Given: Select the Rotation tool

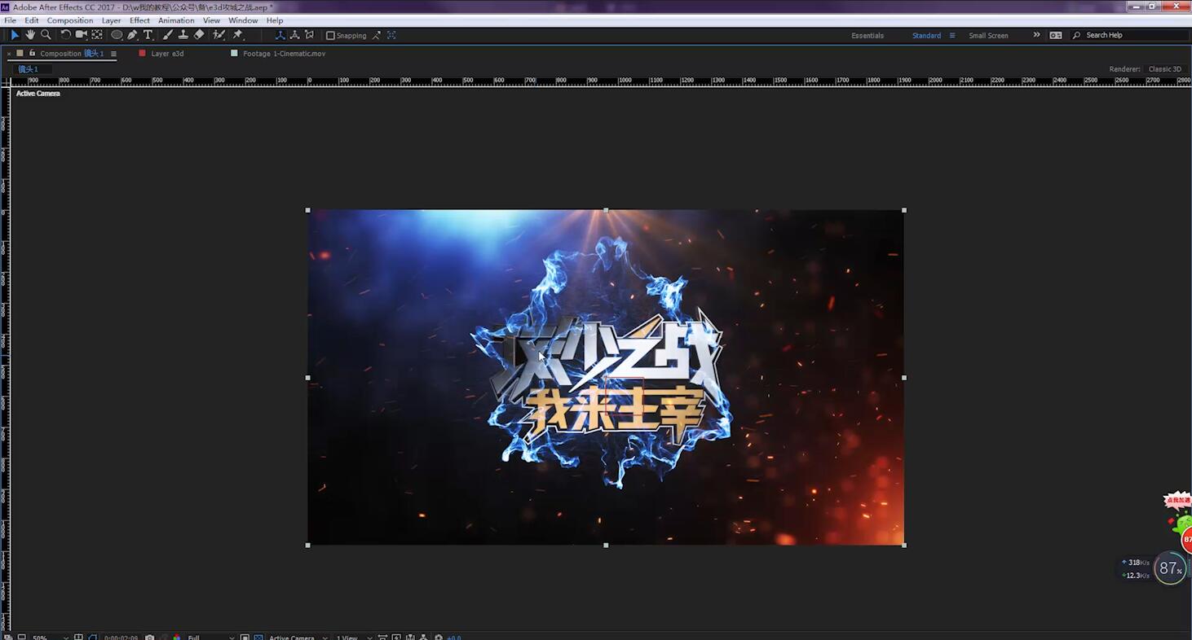Looking at the screenshot, I should point(65,35).
